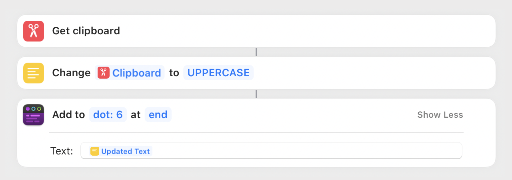
Task: Click the Updated Text variable name
Action: coord(125,151)
